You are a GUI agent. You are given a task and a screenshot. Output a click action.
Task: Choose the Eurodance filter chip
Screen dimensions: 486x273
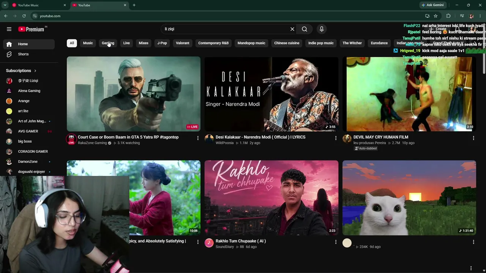pos(379,43)
